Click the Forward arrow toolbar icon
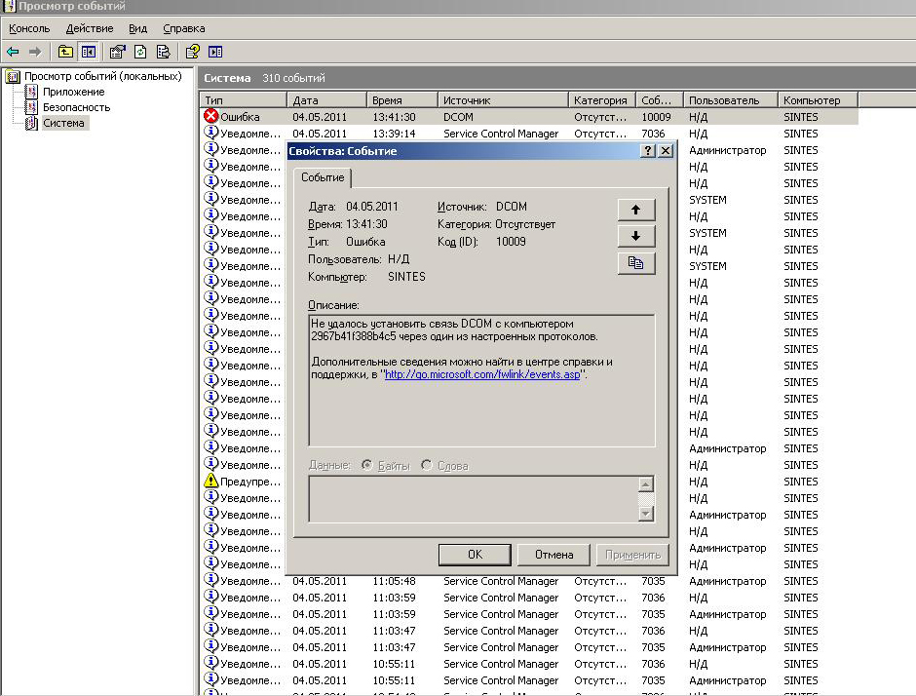 pyautogui.click(x=35, y=52)
